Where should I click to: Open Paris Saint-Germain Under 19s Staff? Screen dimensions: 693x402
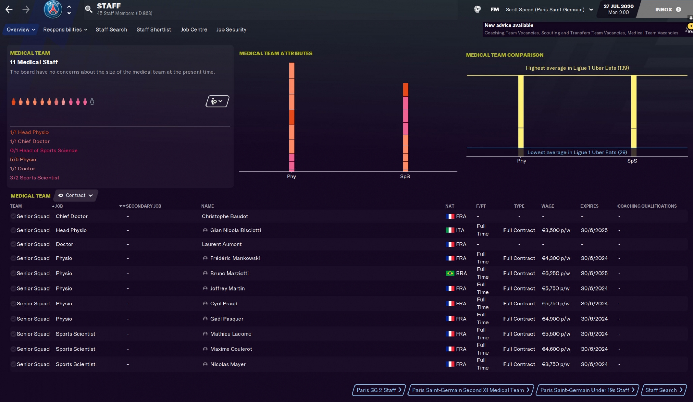(x=587, y=390)
